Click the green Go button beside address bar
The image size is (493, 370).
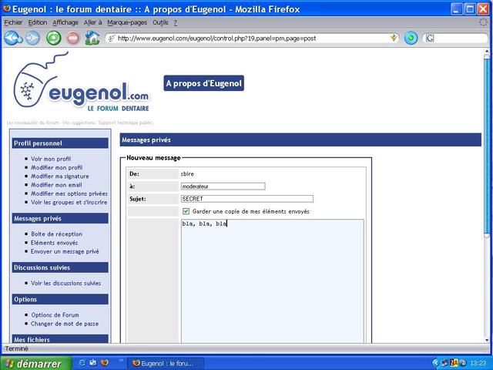point(411,38)
